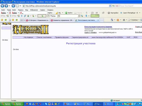Switch to the Элементы управления tab
Screen dimensions: 142x106
pyautogui.click(x=63, y=20)
